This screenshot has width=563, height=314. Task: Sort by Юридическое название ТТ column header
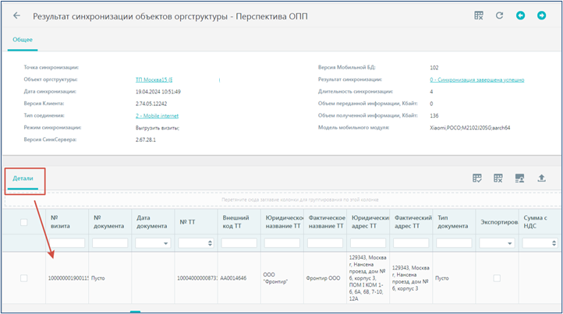282,222
